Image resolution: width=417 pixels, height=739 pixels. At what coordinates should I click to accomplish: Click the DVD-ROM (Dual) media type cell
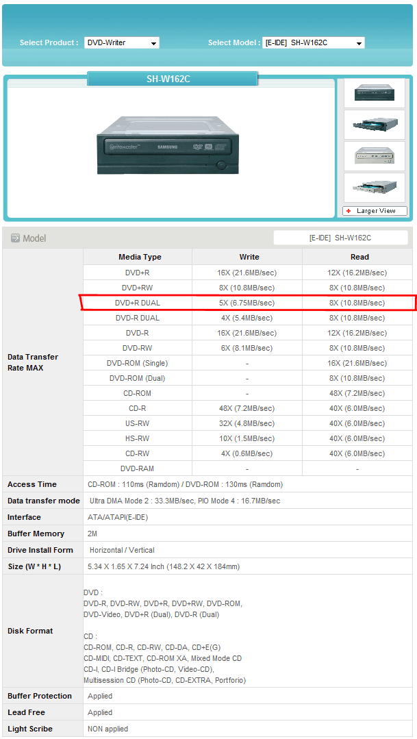[138, 379]
